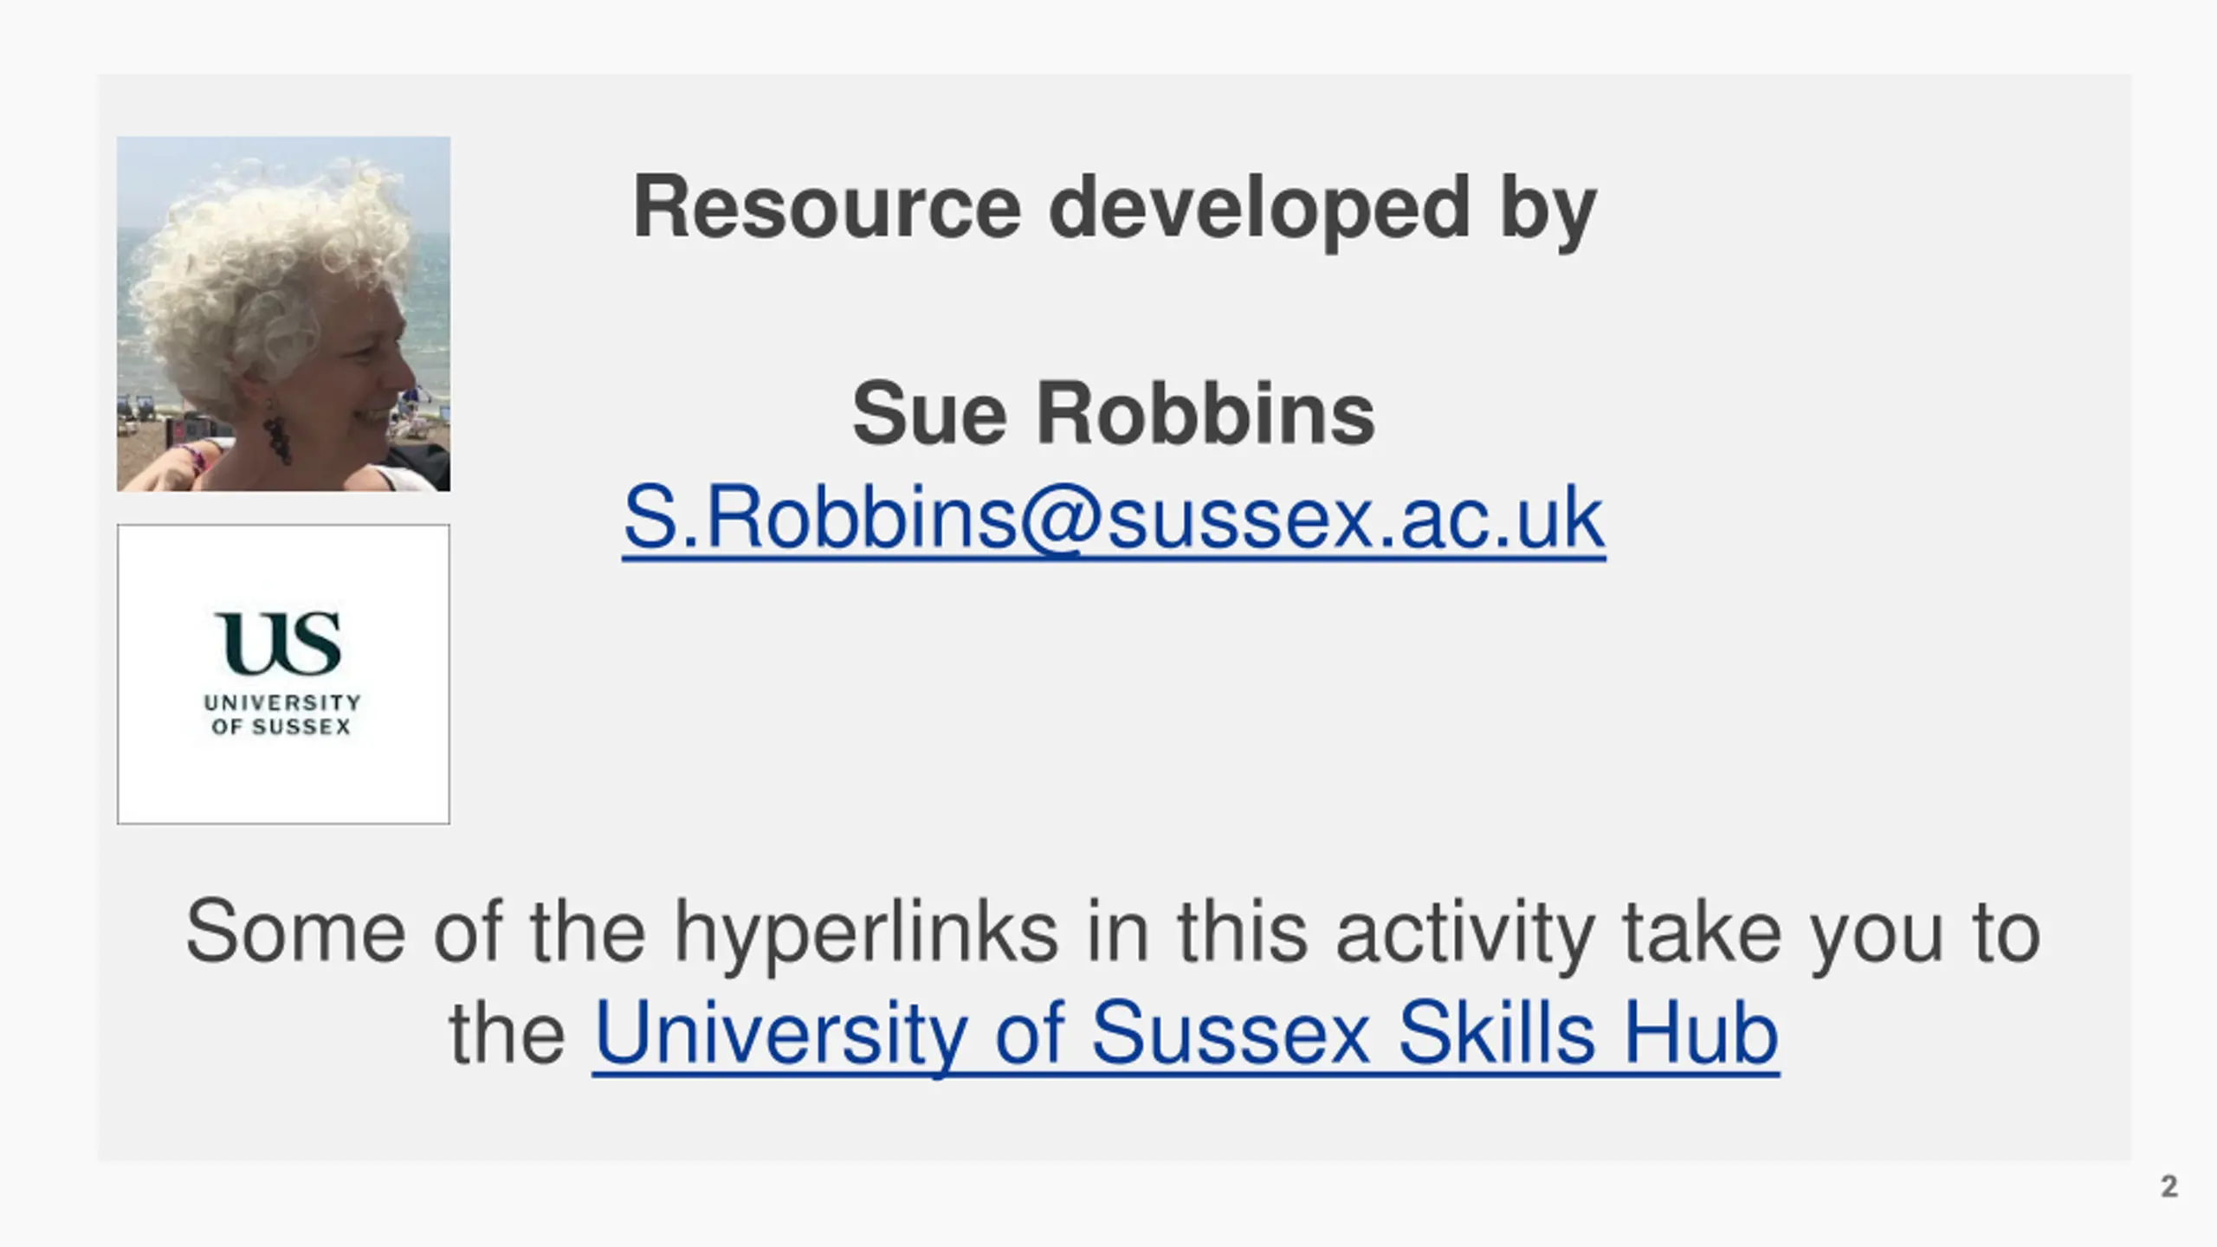Click the dangling earring in the photo
Viewport: 2217px width, 1247px height.
[x=275, y=433]
